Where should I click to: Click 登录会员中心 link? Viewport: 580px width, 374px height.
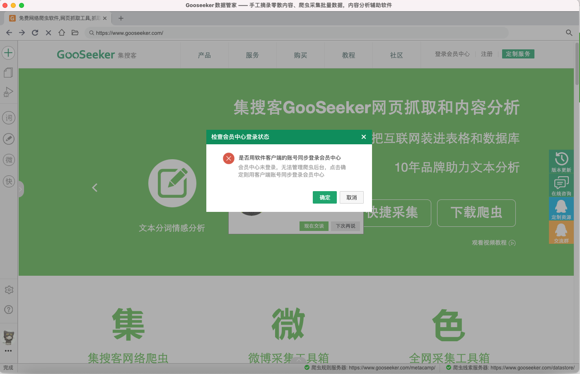452,54
